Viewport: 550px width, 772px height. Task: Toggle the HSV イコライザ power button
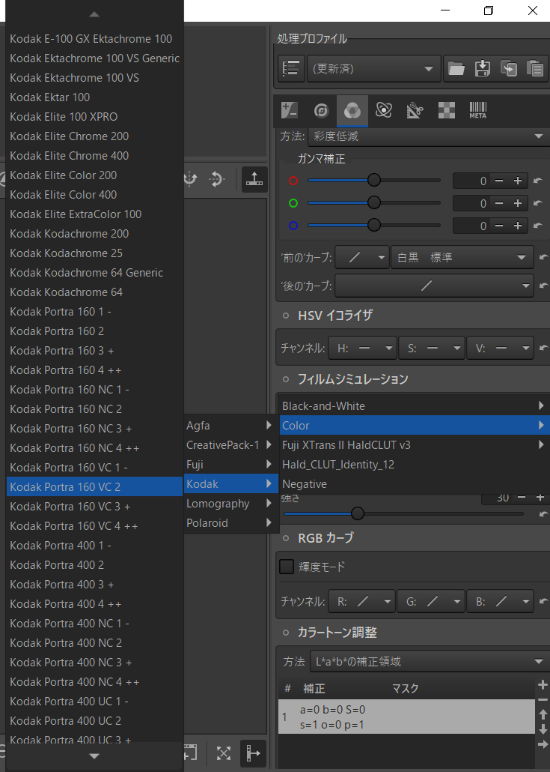(286, 316)
